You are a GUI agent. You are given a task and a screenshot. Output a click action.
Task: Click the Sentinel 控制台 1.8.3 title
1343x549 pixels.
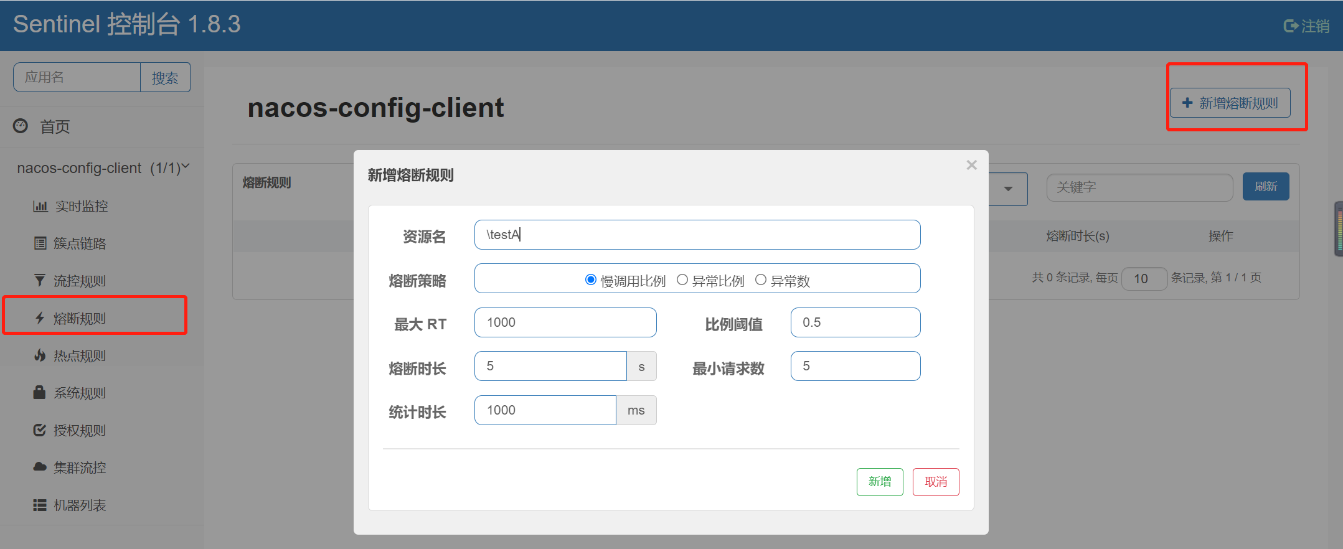pyautogui.click(x=127, y=24)
